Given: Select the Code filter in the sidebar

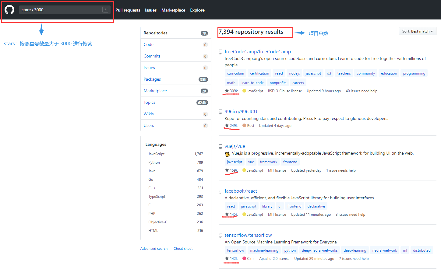Looking at the screenshot, I should [x=176, y=44].
